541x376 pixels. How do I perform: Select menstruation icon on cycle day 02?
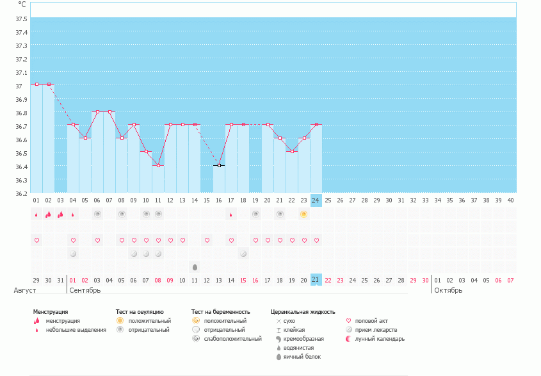pos(49,214)
